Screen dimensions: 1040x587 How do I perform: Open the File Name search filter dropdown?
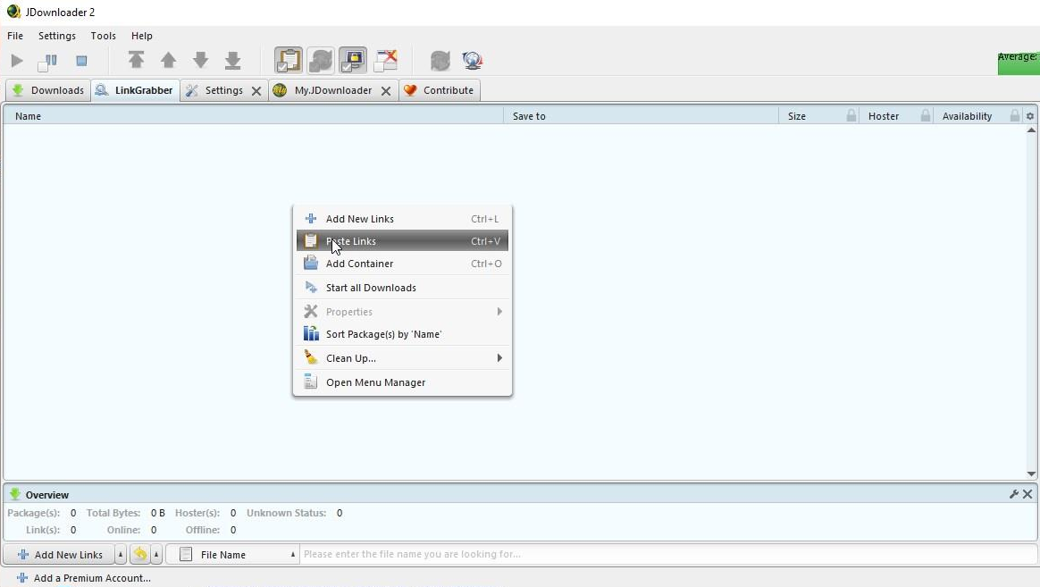[233, 555]
